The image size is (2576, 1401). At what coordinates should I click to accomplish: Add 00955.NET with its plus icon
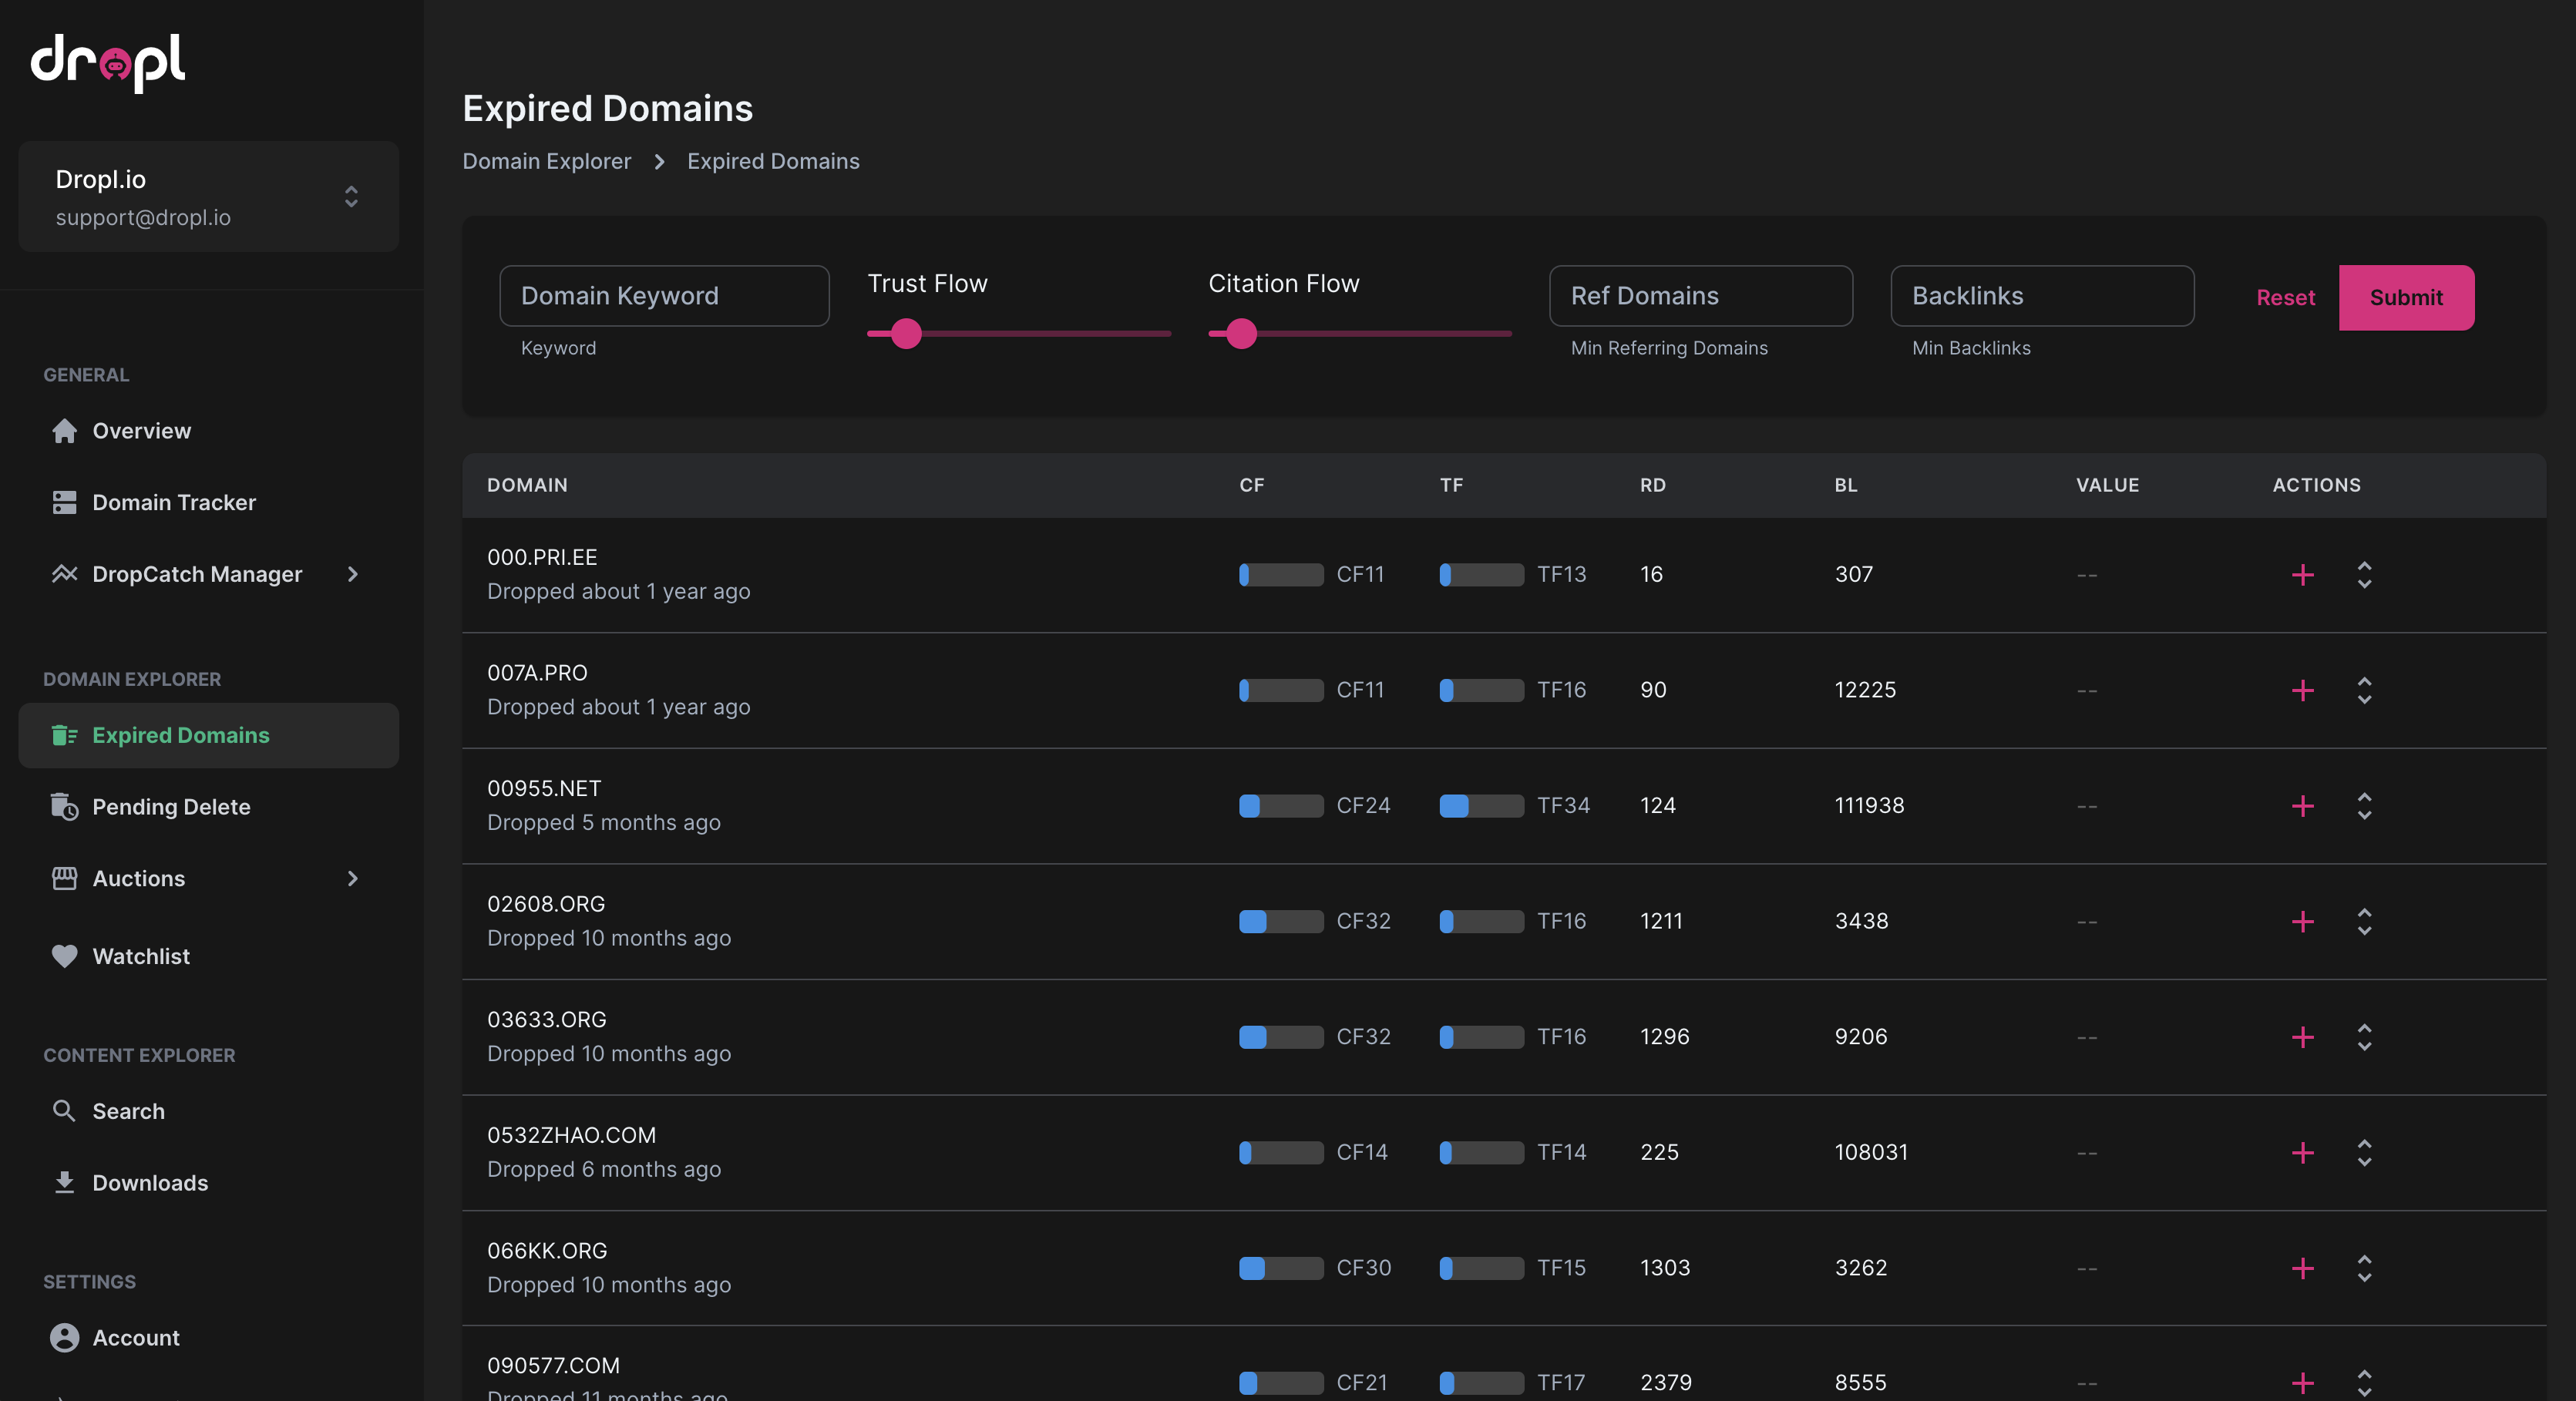[x=2302, y=806]
